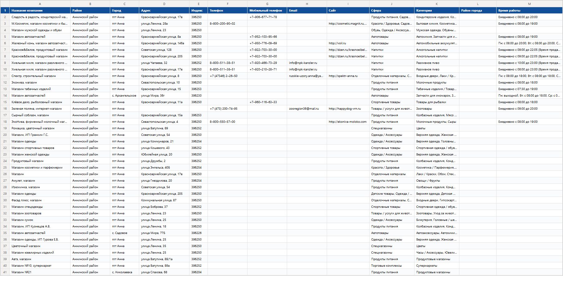Viewport: 563px width, 281px height.
Task: Select the 'http://ekoniva-moloko.com' website cell
Action: tap(348, 121)
